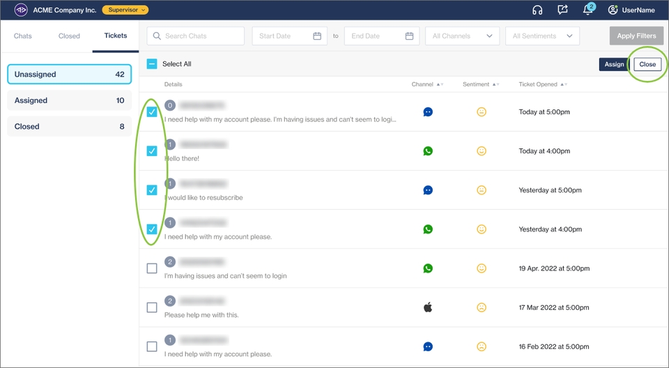Click the ACME Company logo icon
The image size is (669, 368).
[x=21, y=10]
